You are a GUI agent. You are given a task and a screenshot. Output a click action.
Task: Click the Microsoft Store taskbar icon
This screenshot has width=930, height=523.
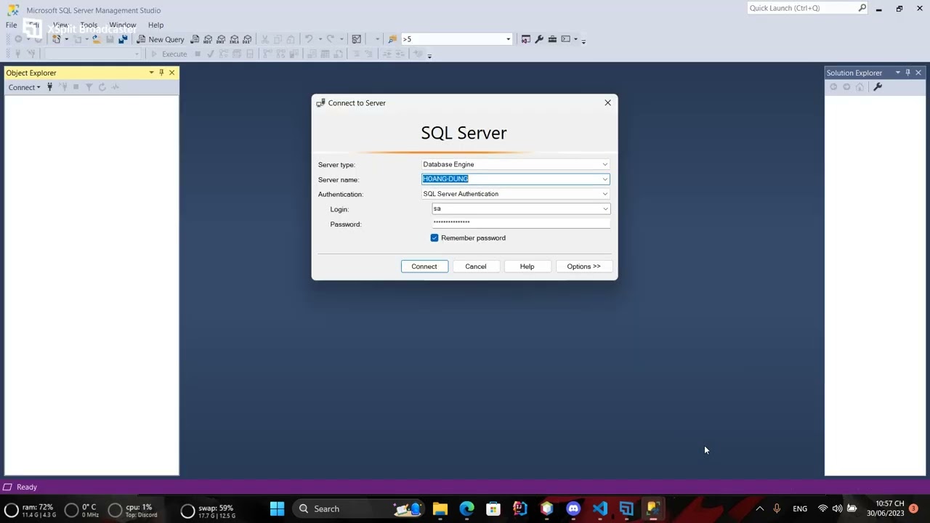[x=493, y=508]
